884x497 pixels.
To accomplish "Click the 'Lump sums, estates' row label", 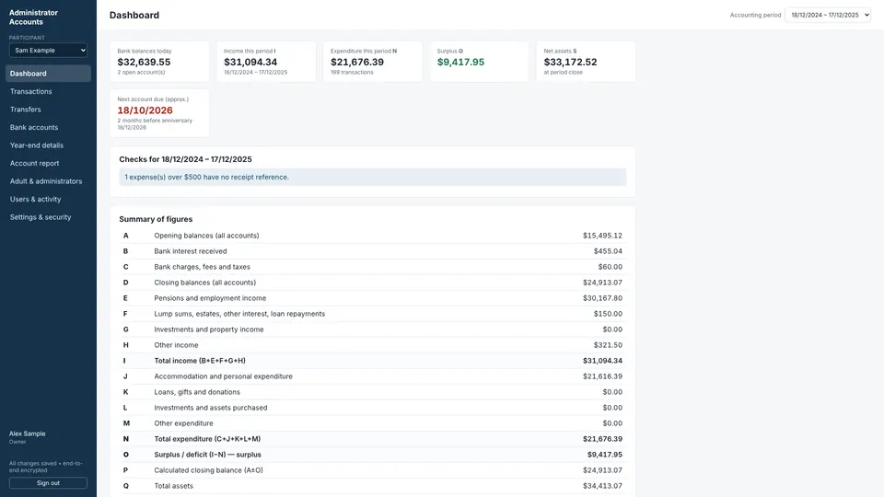I will 239,314.
